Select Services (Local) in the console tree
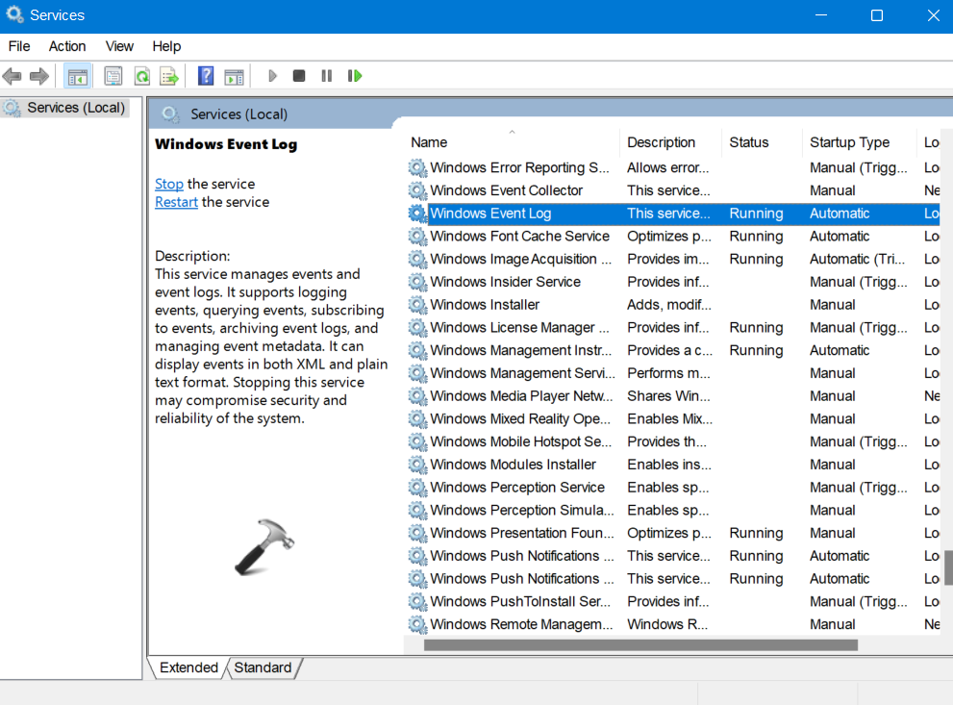The image size is (953, 705). 77,108
